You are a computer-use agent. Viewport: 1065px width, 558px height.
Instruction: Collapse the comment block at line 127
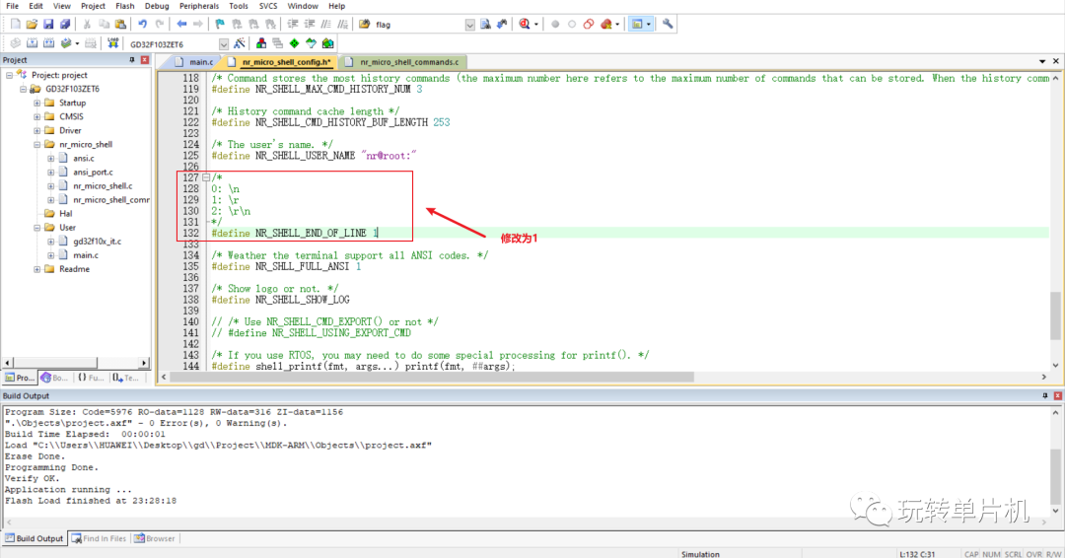click(x=206, y=177)
